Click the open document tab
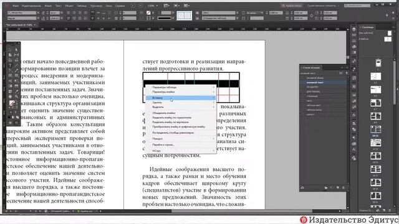Screen dimensions: 399x224 tap(21, 25)
